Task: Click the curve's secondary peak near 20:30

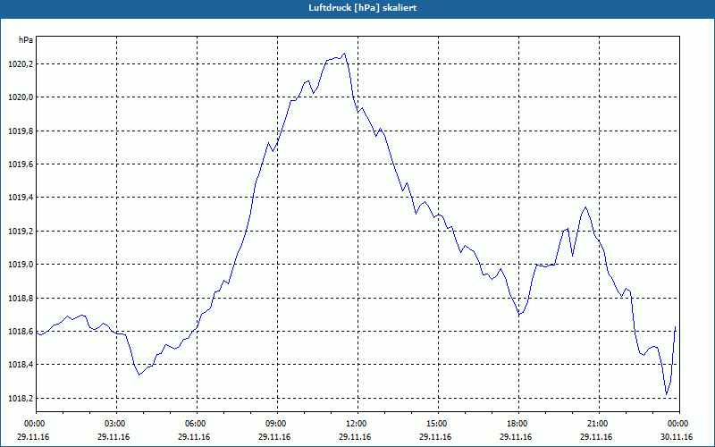Action: click(x=586, y=207)
